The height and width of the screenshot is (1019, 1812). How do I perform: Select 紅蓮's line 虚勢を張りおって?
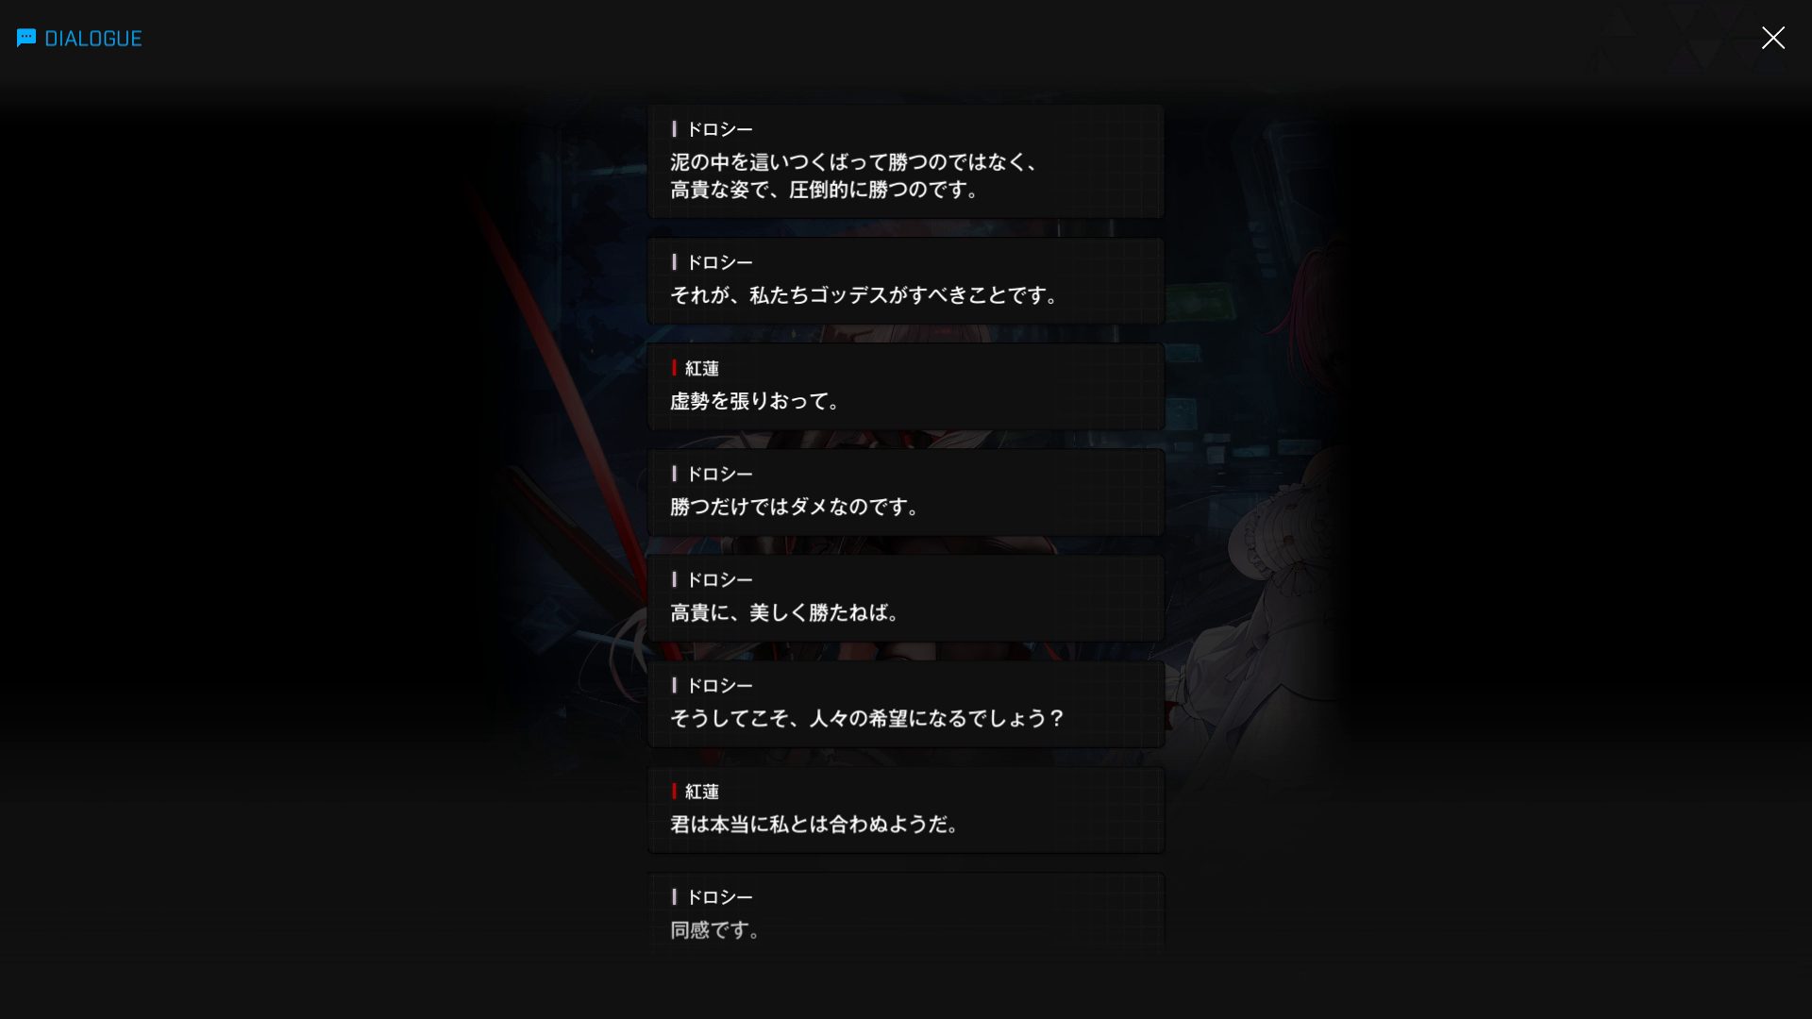906,386
